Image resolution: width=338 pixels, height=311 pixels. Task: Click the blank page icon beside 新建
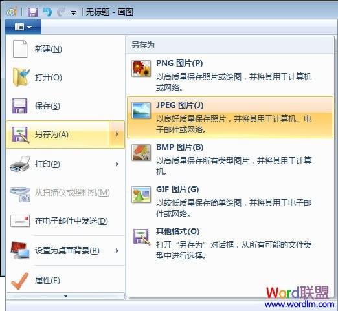click(20, 49)
